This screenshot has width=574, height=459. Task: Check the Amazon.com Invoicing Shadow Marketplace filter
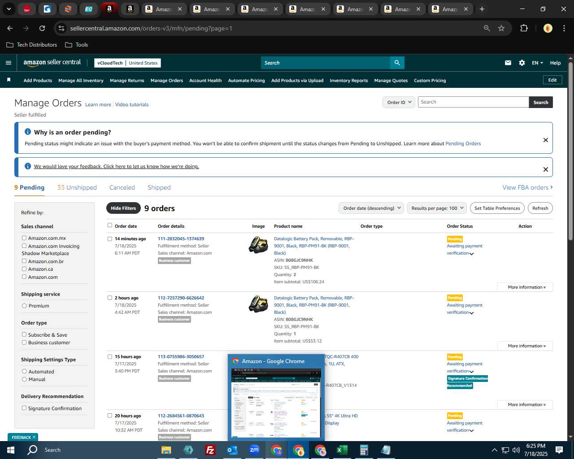pyautogui.click(x=24, y=246)
